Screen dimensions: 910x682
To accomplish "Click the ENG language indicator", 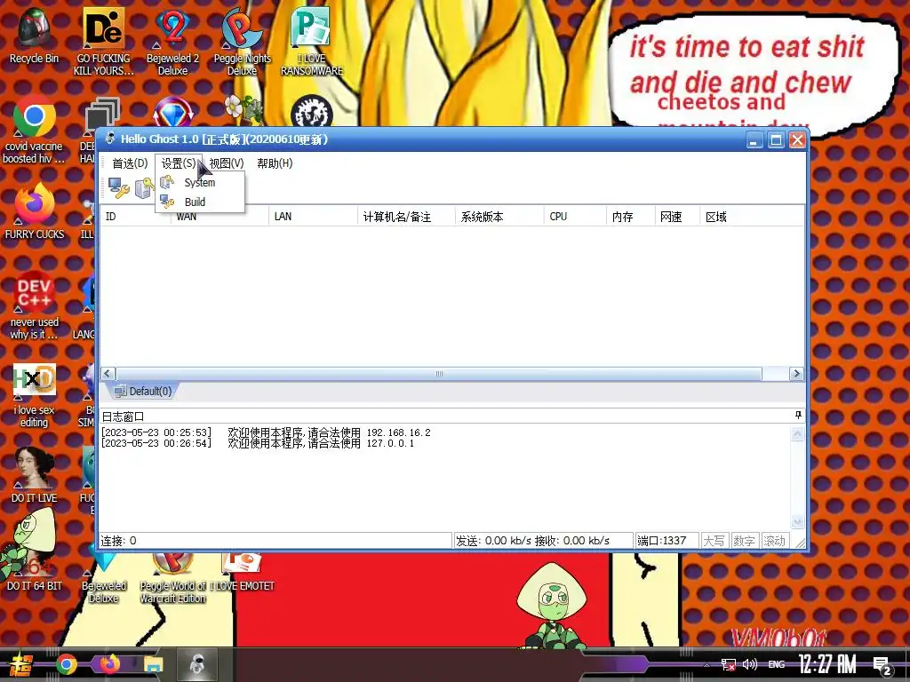I will pos(777,664).
